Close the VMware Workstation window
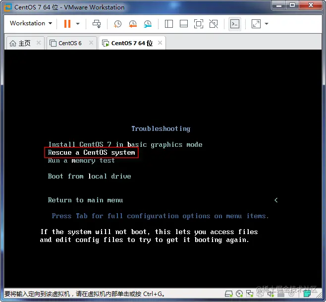The image size is (326, 302). (311, 5)
